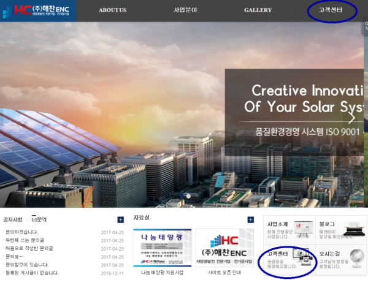368x285 pixels.
Task: Advance the banner with the right arrow
Action: tap(352, 118)
